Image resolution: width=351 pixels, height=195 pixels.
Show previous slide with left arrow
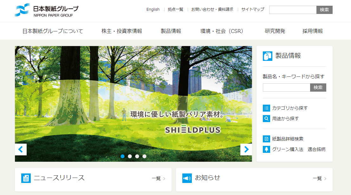point(21,149)
